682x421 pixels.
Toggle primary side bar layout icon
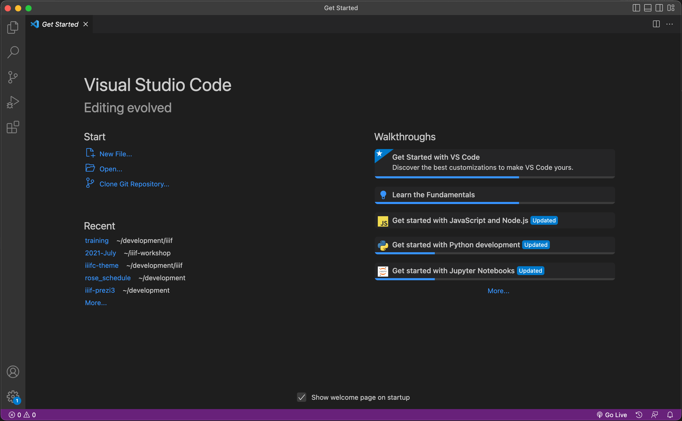636,8
